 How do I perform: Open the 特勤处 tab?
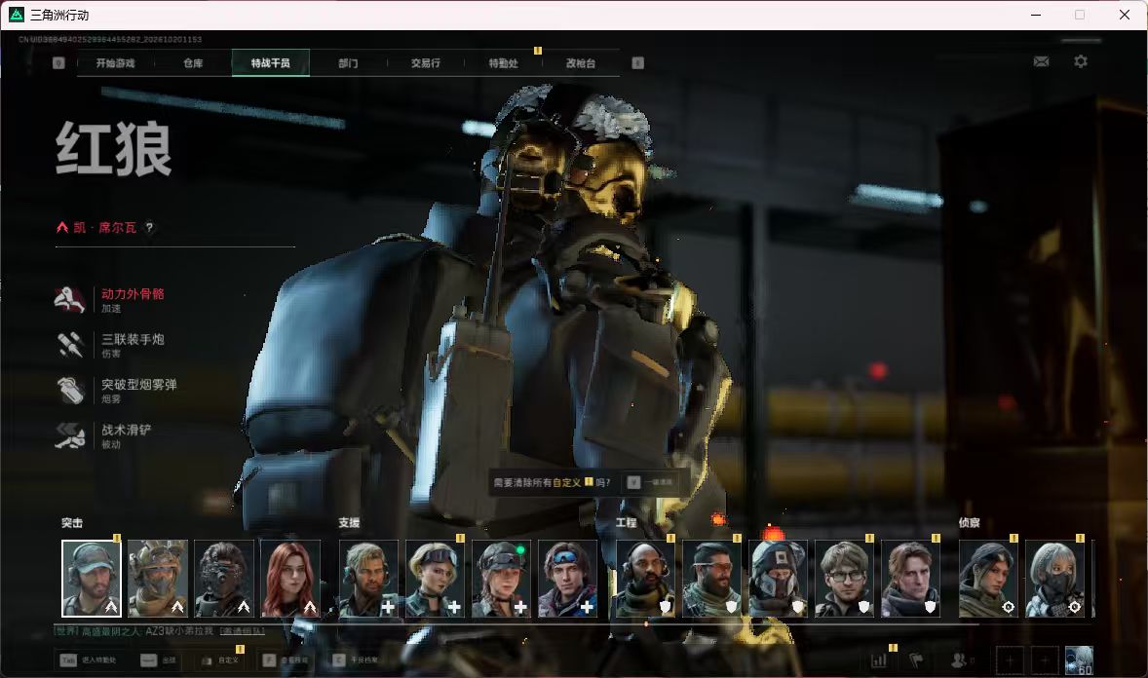click(504, 63)
